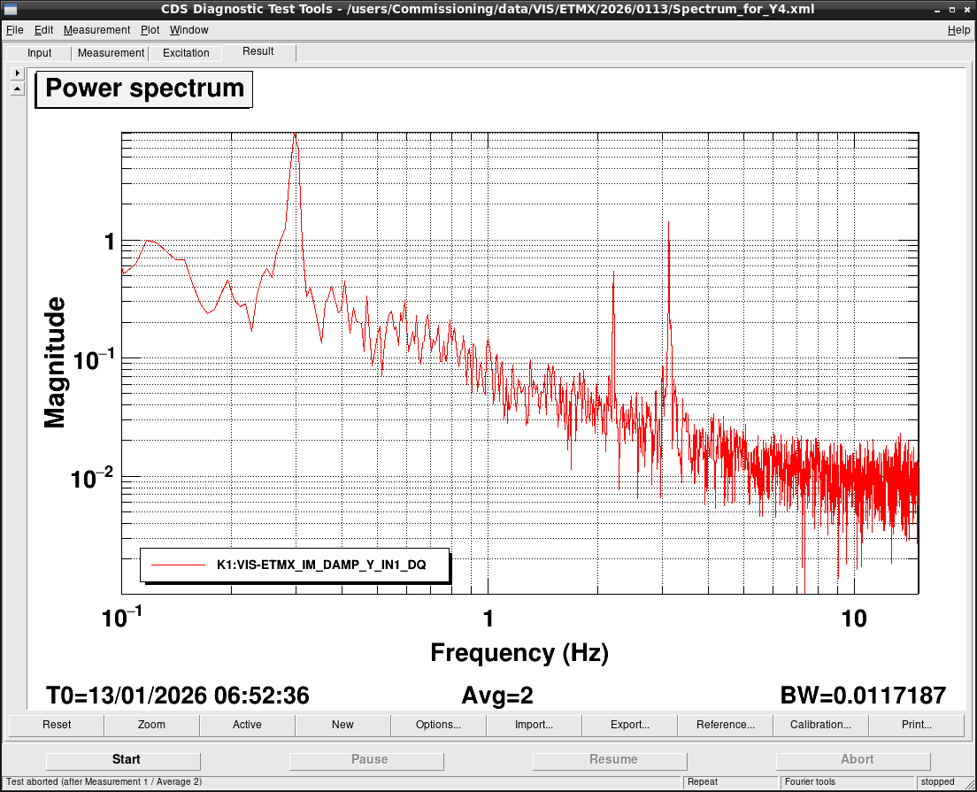Click the Print... button
The image size is (977, 792).
coord(916,725)
